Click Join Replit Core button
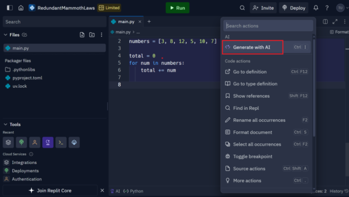Screen dimensions: 349x197 (x=50, y=191)
